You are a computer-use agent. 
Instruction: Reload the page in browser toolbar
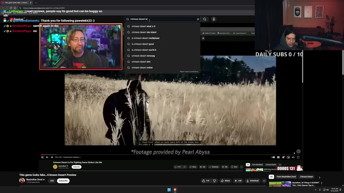11,8
